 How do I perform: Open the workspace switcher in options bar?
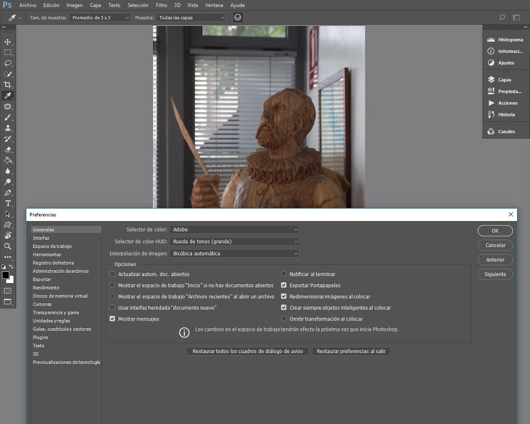coord(516,18)
